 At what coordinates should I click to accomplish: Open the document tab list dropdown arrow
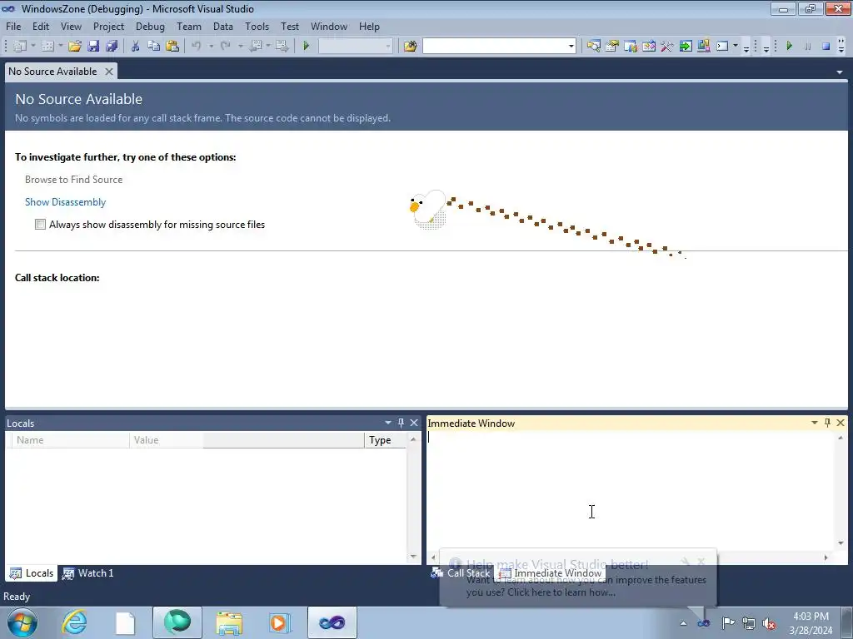(x=840, y=72)
